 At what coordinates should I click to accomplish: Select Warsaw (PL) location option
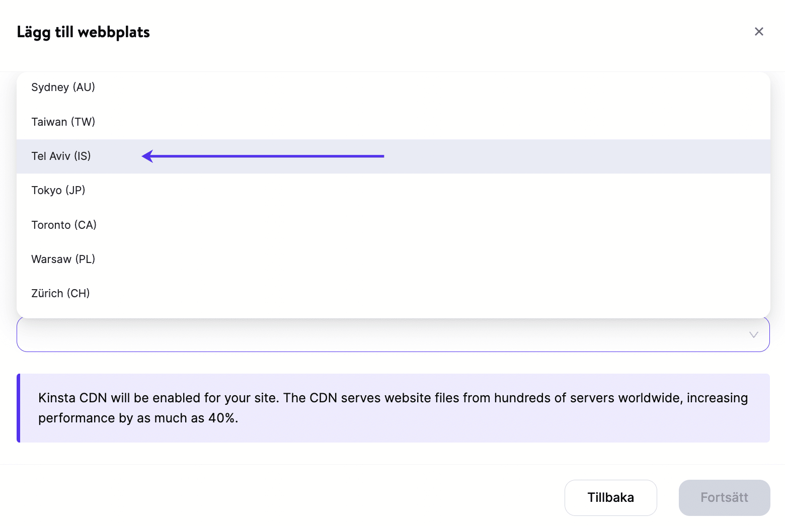pyautogui.click(x=63, y=259)
